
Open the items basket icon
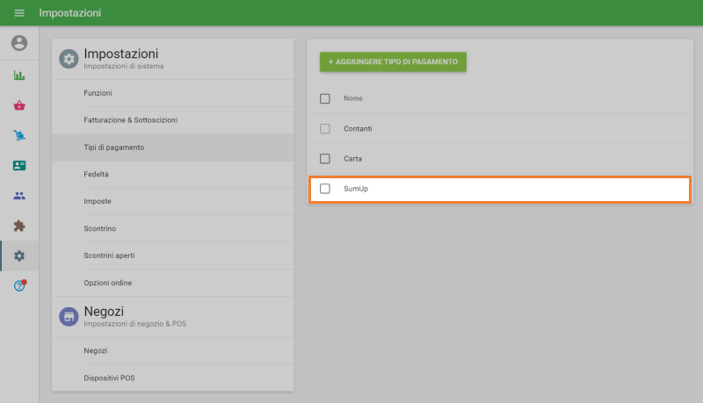[x=19, y=105]
